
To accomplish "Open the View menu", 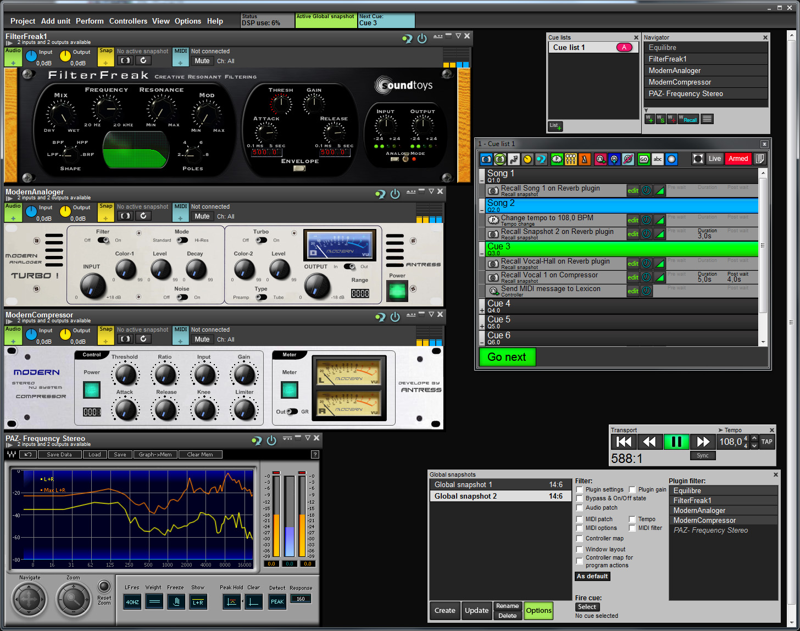I will tap(160, 21).
